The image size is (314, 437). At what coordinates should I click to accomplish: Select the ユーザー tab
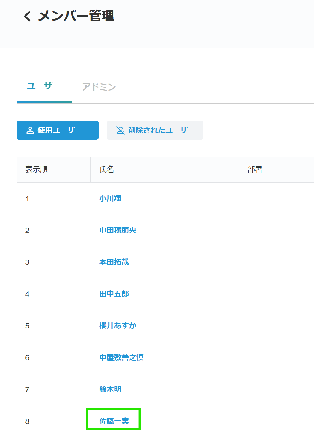(43, 85)
